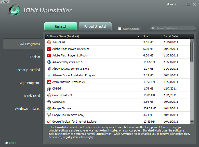Screen dimensions: 199x147
Task: Sort by the Install Date column header
Action: point(176,36)
